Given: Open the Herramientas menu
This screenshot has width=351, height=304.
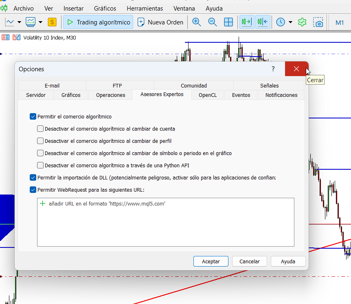Looking at the screenshot, I should 145,9.
